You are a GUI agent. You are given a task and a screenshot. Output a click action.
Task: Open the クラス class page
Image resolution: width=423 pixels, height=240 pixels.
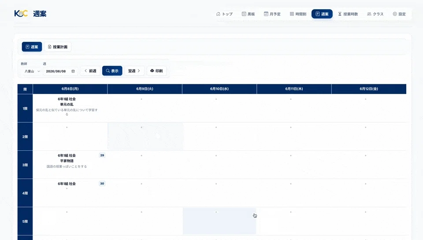375,14
